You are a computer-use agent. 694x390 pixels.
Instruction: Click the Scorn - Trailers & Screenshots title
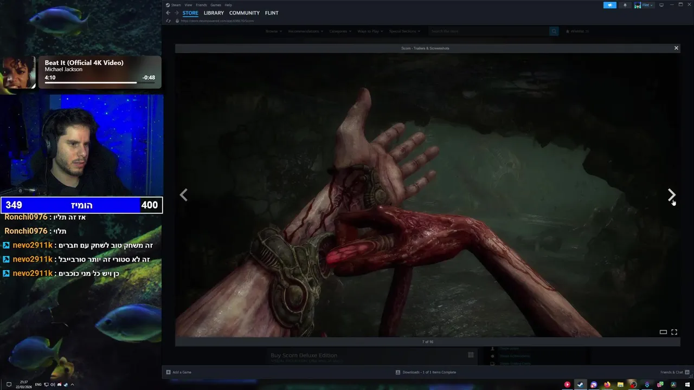click(x=425, y=48)
